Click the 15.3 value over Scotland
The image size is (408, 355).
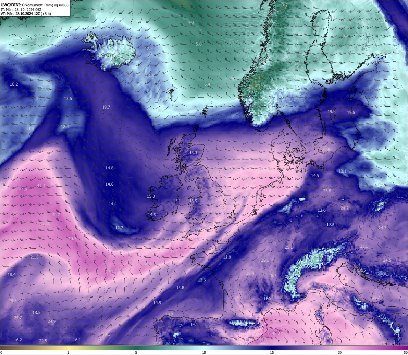193,153
